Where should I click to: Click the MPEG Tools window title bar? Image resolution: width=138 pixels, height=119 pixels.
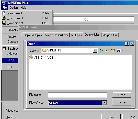point(78,27)
